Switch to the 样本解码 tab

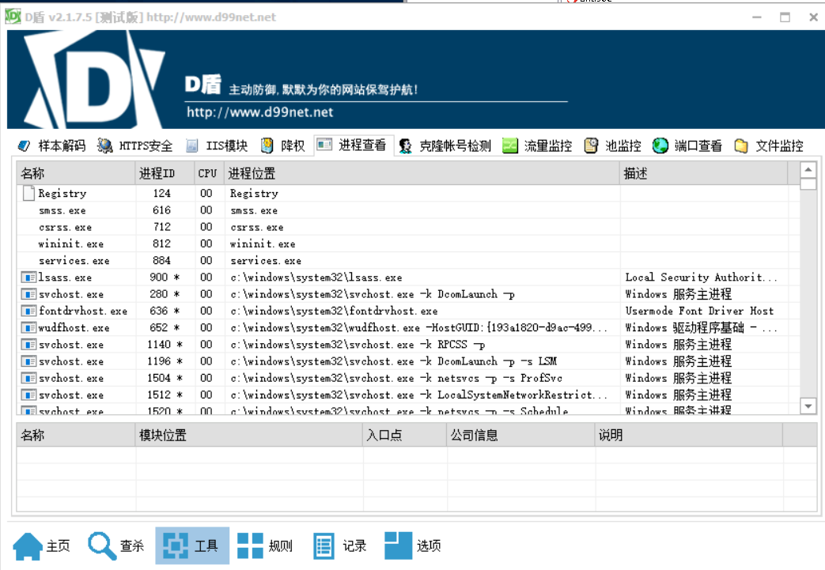pos(51,145)
